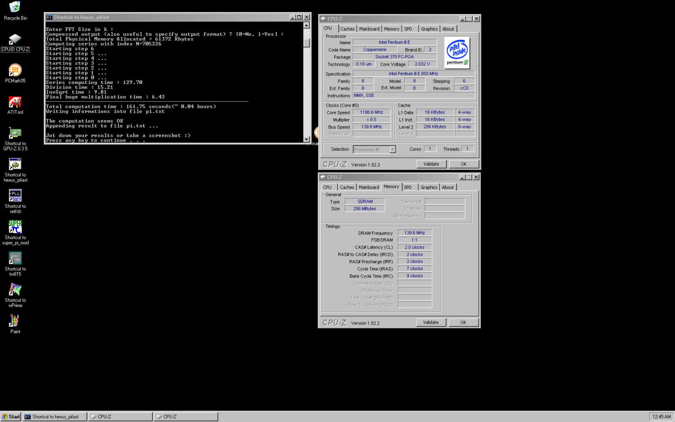
Task: Open Caches tab in upper CPU-Z window
Action: click(x=347, y=29)
